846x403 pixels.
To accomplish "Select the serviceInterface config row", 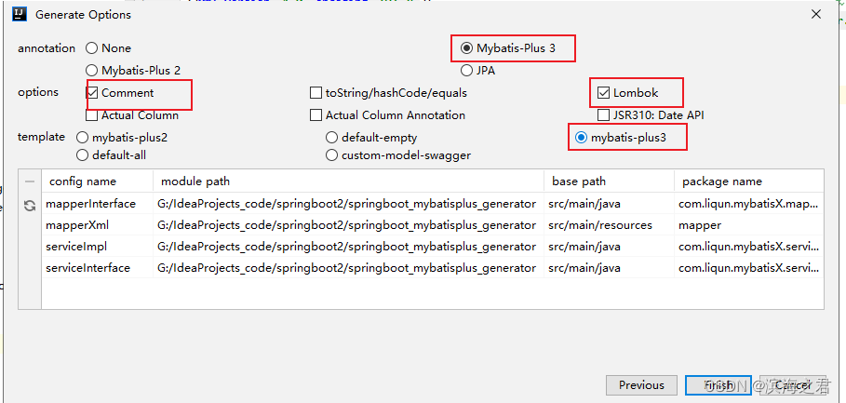I will click(433, 268).
